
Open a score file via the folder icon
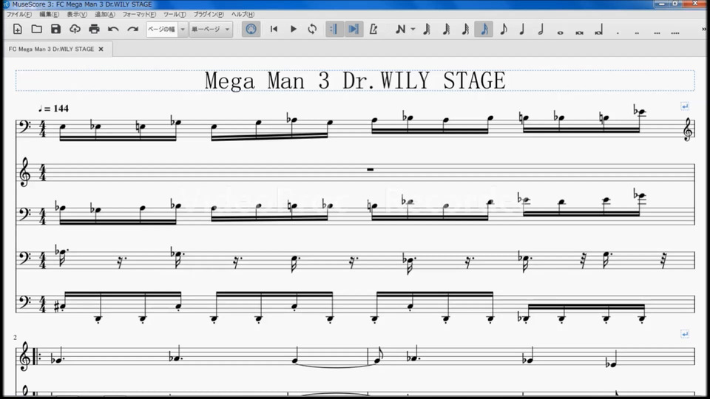[37, 30]
